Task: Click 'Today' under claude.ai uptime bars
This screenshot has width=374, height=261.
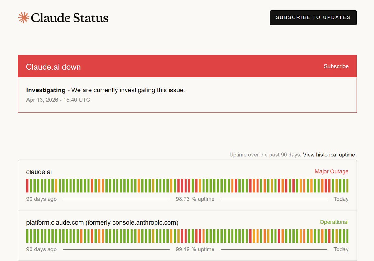Action: click(x=341, y=199)
